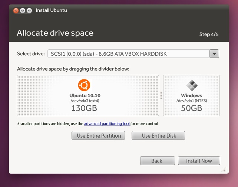The width and height of the screenshot is (238, 187).
Task: Select the 50GB Windows size label
Action: pos(192,108)
